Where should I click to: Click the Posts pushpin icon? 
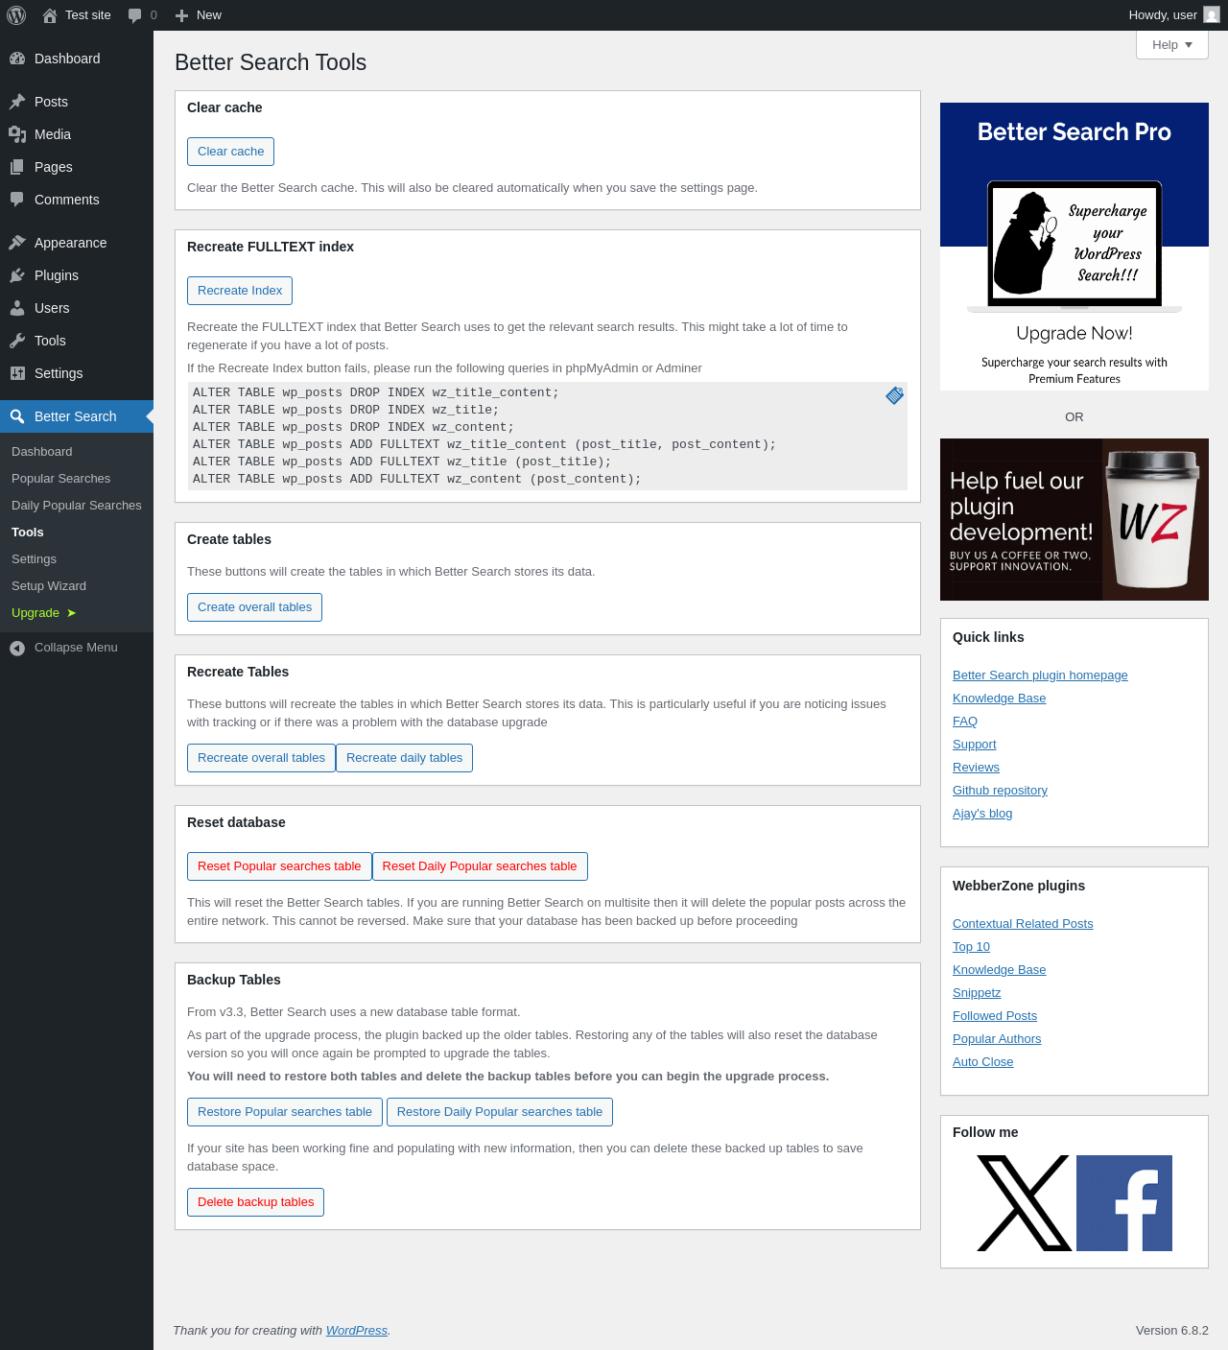click(17, 102)
